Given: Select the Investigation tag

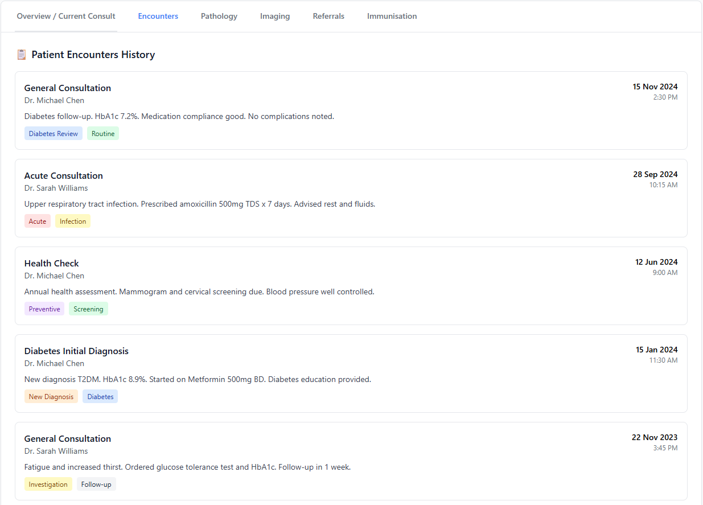Looking at the screenshot, I should 48,485.
